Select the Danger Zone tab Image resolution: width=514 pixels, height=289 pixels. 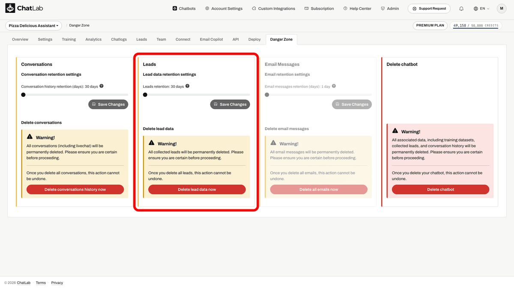point(281,39)
